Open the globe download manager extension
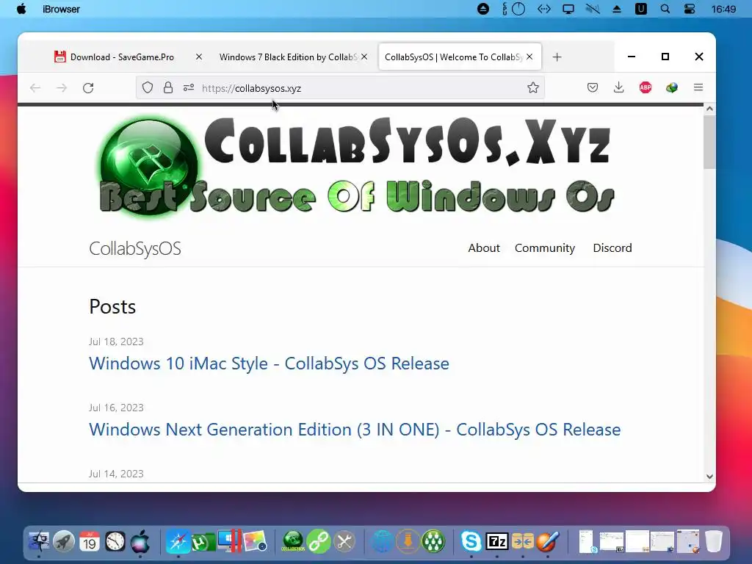The height and width of the screenshot is (564, 752). (672, 87)
